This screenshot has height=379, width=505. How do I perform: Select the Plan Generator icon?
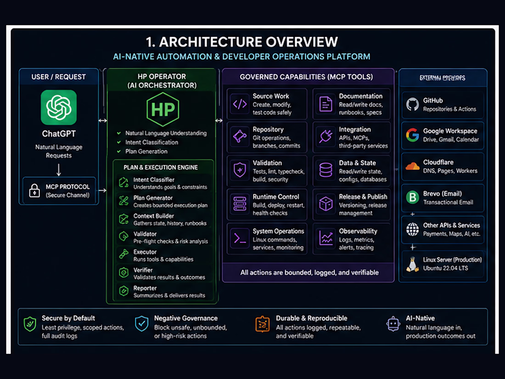(x=123, y=201)
